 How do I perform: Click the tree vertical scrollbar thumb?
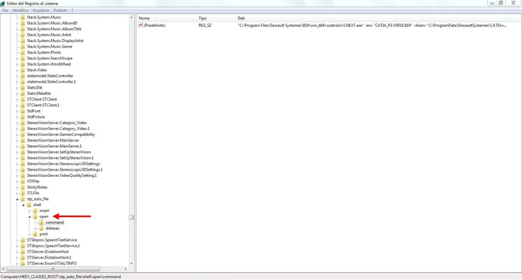pyautogui.click(x=131, y=217)
